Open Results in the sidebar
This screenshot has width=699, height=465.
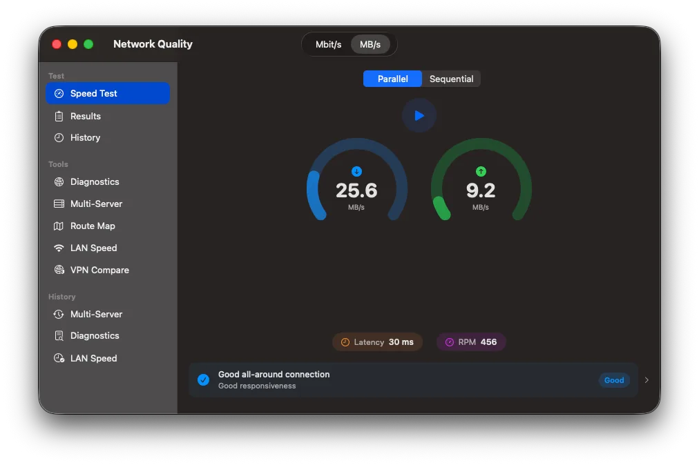tap(108, 116)
